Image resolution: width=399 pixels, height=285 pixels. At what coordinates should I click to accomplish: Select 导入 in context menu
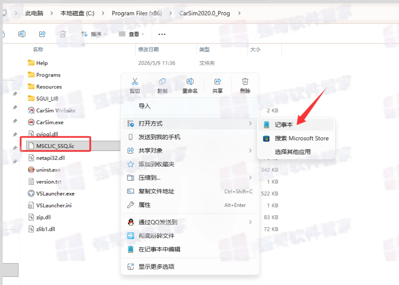[x=190, y=106]
